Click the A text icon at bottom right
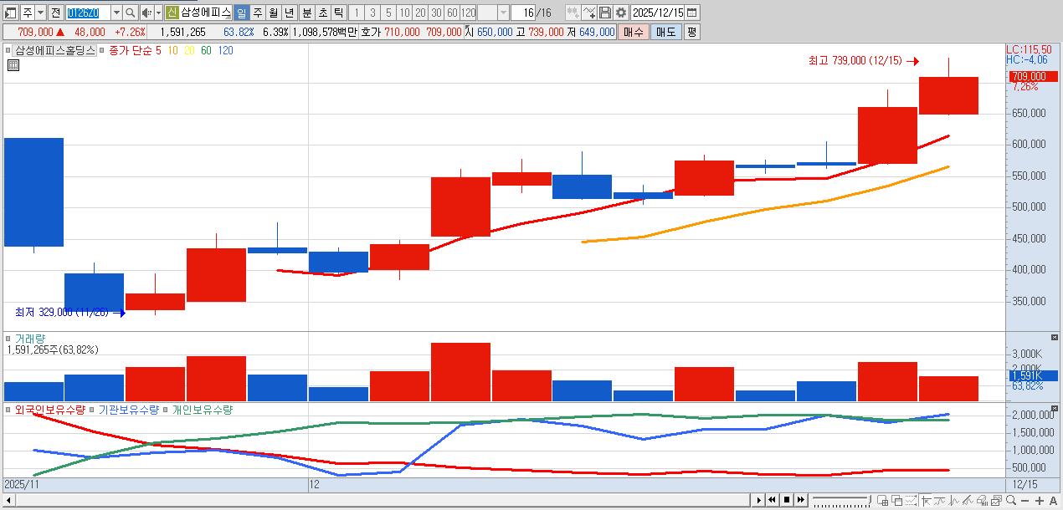Image resolution: width=1063 pixels, height=510 pixels. (1053, 502)
